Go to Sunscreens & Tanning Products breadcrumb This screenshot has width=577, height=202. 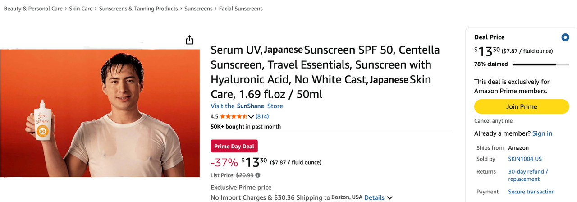click(138, 9)
